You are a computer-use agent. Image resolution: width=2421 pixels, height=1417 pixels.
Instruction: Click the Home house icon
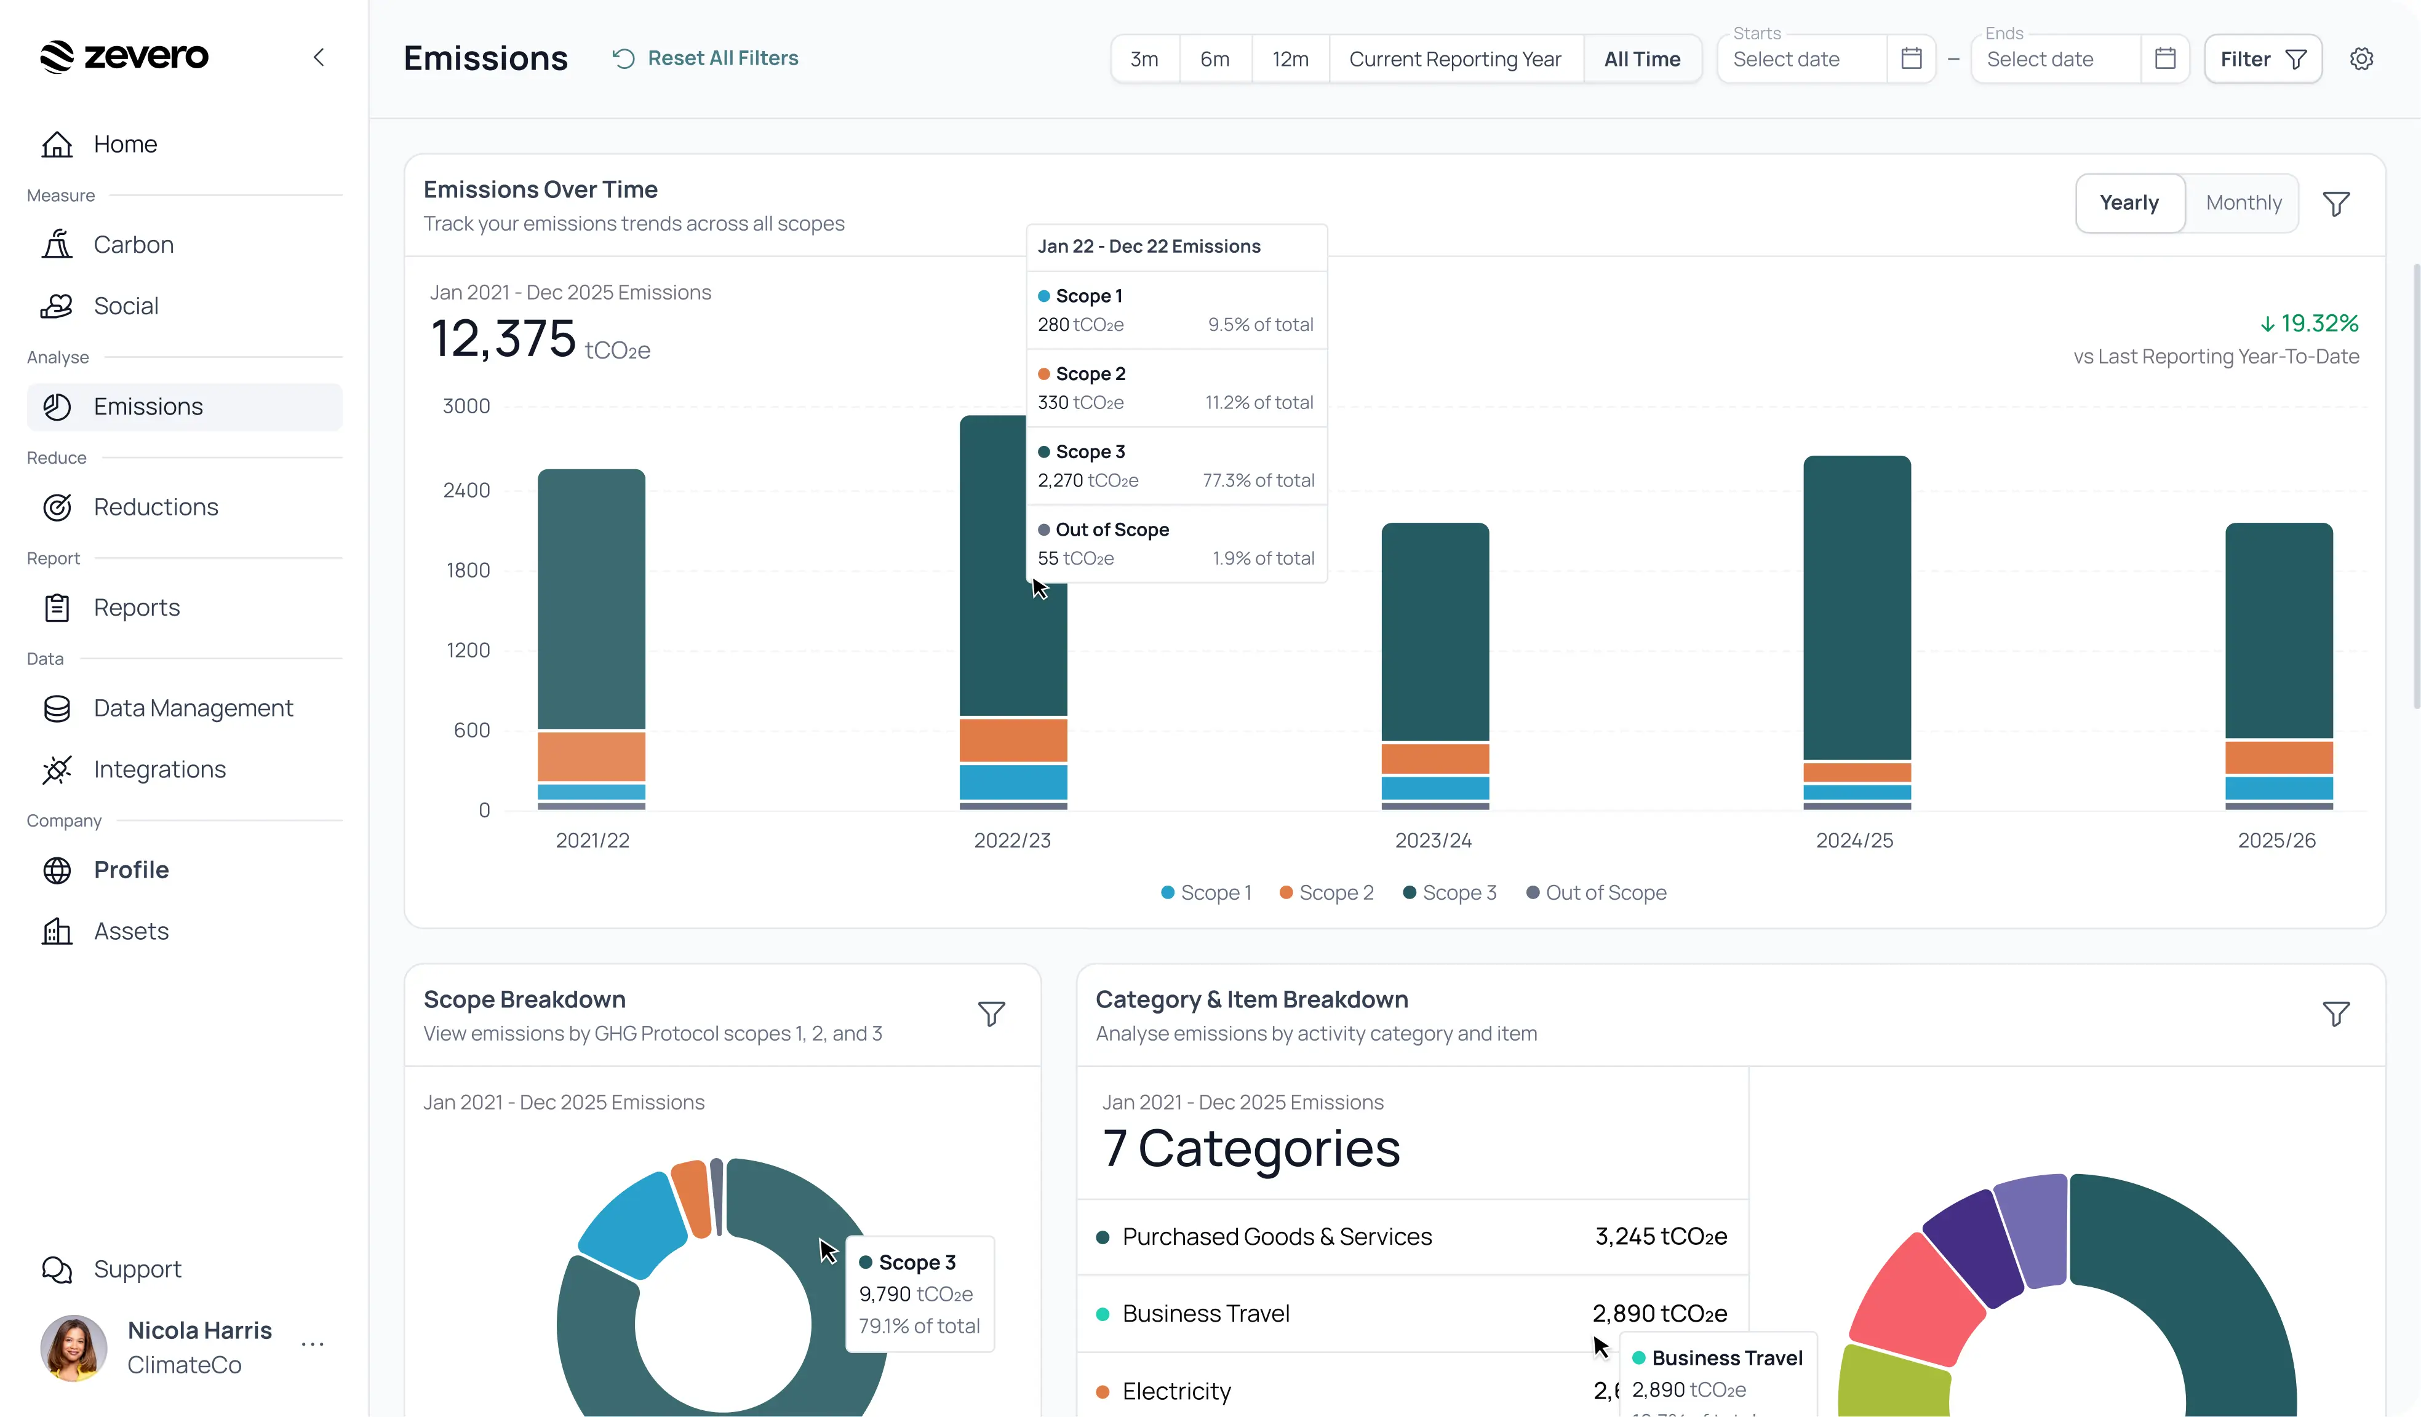pyautogui.click(x=57, y=144)
